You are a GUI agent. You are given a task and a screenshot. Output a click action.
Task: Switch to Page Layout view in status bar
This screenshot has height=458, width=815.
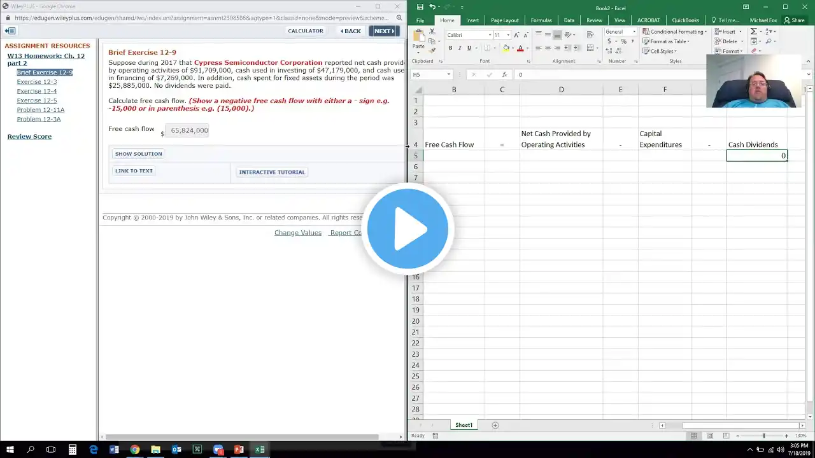point(709,436)
